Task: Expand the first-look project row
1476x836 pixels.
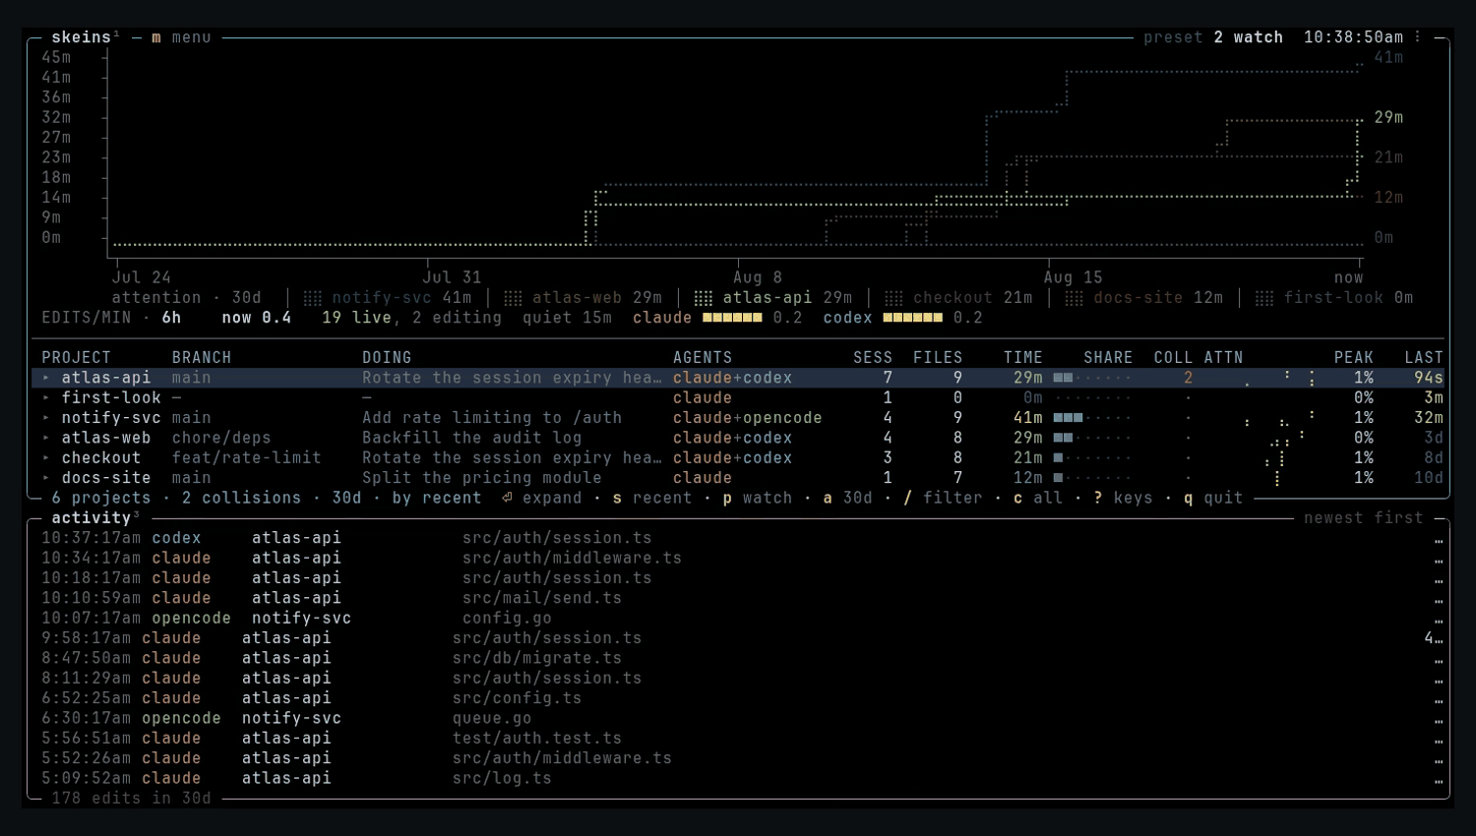Action: tap(46, 397)
